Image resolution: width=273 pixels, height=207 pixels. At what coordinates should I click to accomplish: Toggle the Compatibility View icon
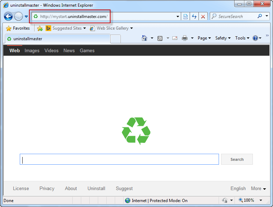185,17
